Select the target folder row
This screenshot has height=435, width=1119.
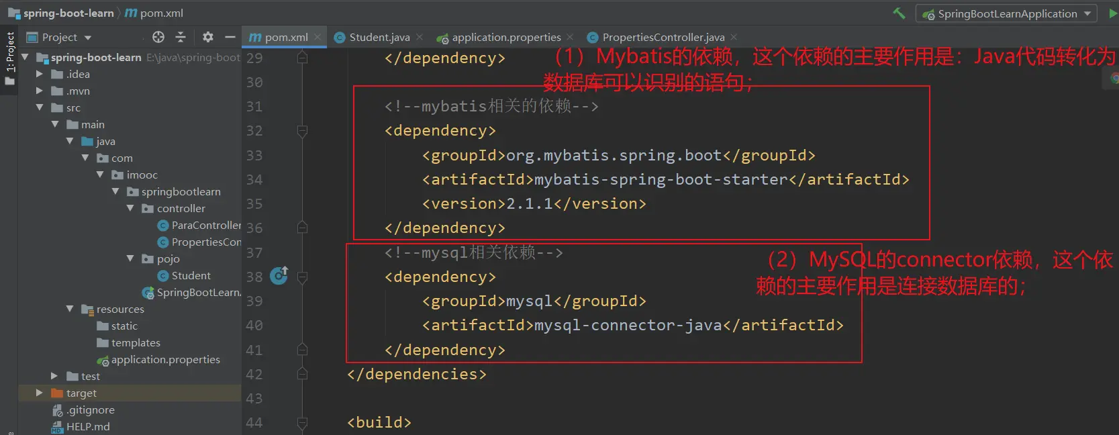point(130,393)
